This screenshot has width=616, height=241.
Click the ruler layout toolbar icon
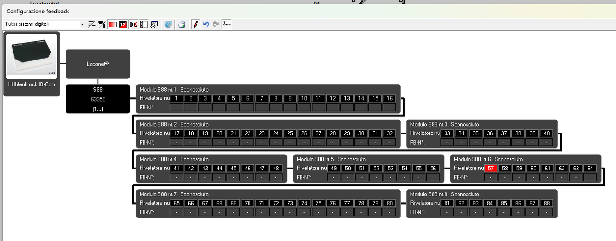coord(144,24)
